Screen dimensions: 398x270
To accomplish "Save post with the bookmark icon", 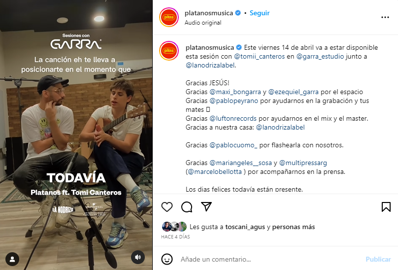I will tap(386, 207).
